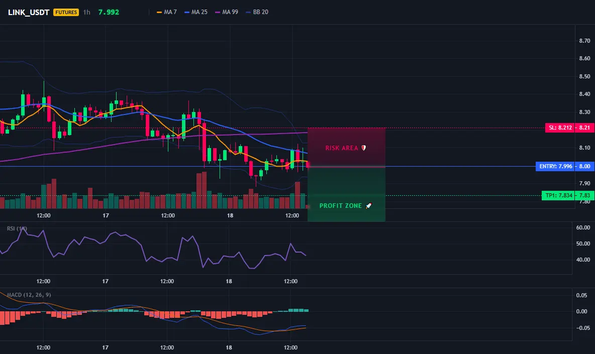Image resolution: width=595 pixels, height=354 pixels.
Task: Click the ENTRY: 7.996 price label
Action: click(x=555, y=166)
